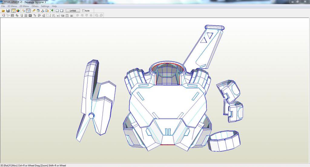This screenshot has width=310, height=167.
Task: Click the green cube with dotted frame icon
Action: click(x=51, y=11)
